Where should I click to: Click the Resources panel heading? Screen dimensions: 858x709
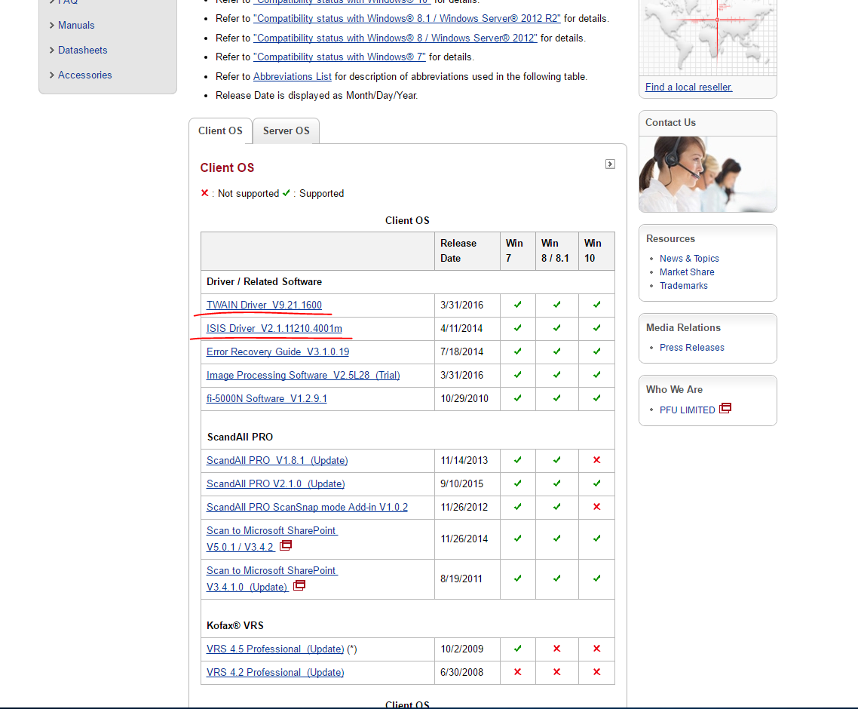coord(670,238)
